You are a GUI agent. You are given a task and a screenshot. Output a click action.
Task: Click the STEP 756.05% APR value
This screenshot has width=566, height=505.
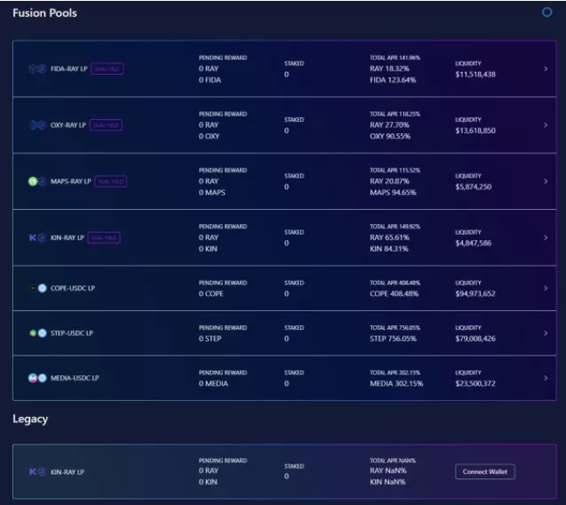(393, 339)
